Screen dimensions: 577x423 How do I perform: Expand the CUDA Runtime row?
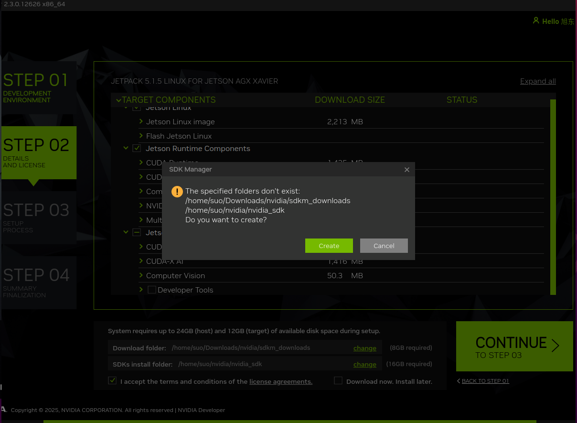coord(141,163)
